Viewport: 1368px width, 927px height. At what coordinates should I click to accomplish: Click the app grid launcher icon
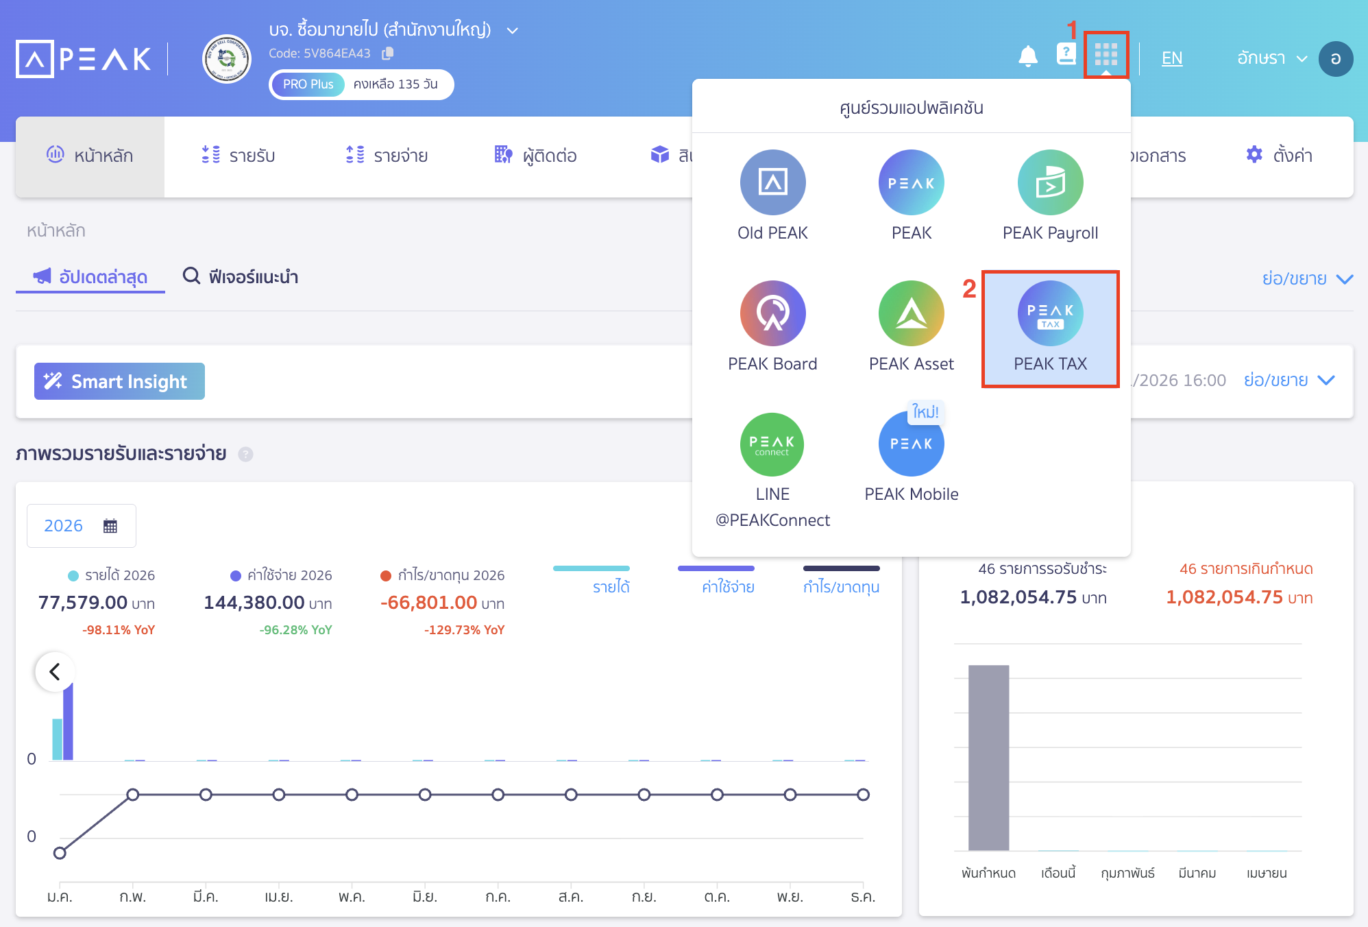(x=1106, y=54)
